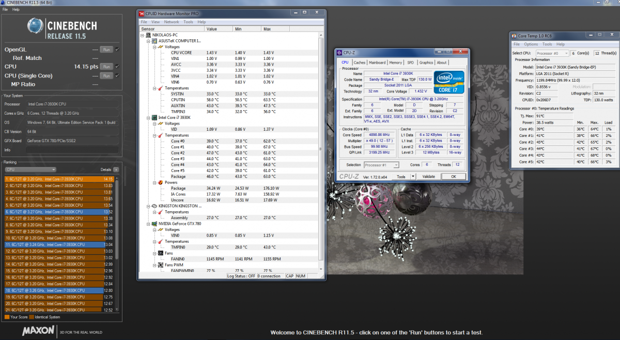This screenshot has width=620, height=340.
Task: Open the Network menu in HWMonitor
Action: pyautogui.click(x=172, y=22)
